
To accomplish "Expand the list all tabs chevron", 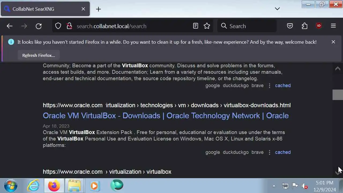I will tap(277, 9).
